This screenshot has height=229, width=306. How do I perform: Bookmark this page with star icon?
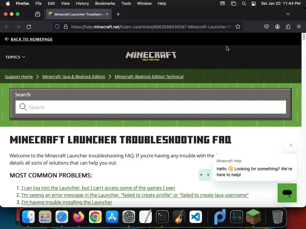tap(238, 27)
